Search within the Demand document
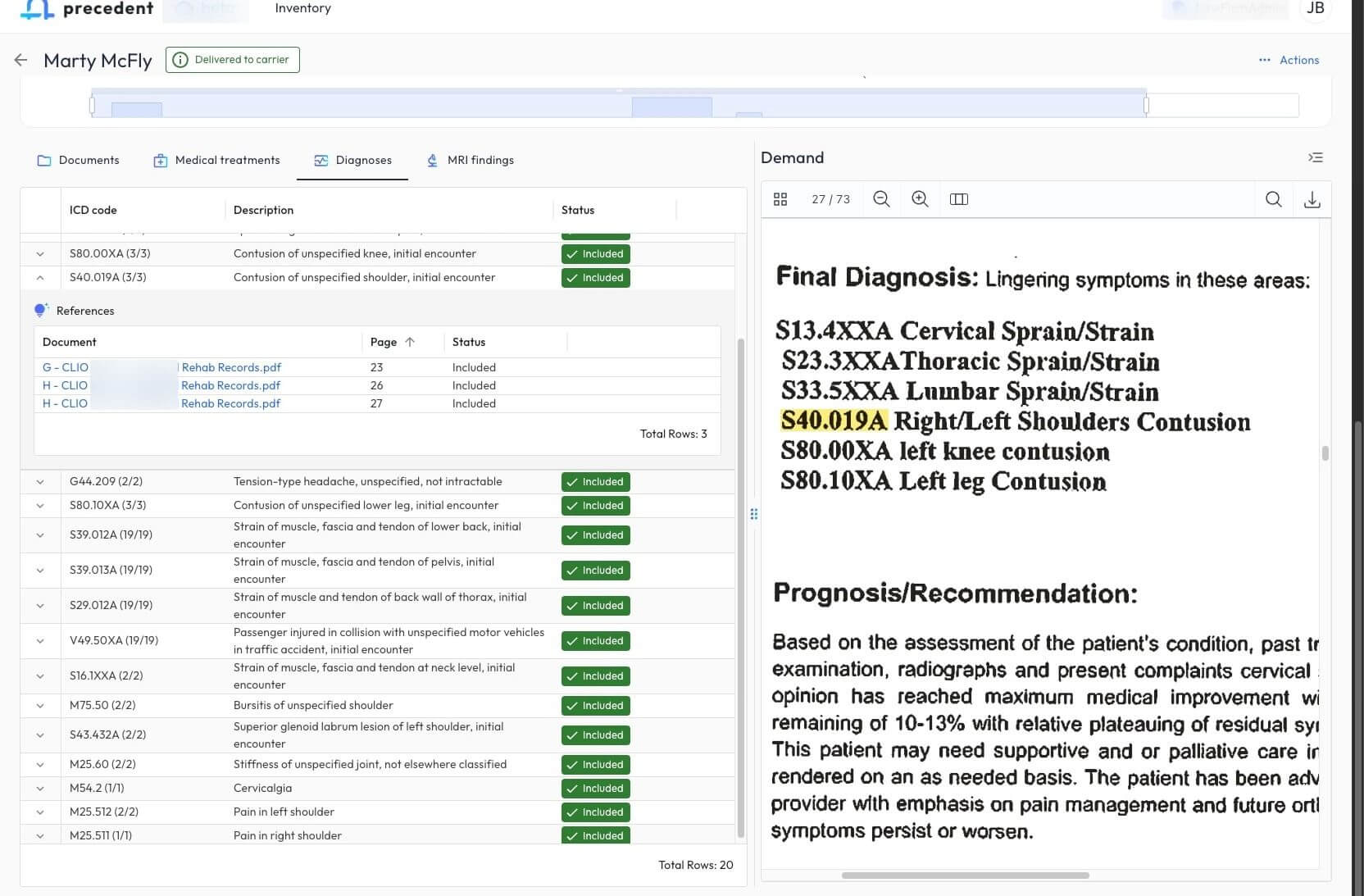1364x896 pixels. 1273,199
